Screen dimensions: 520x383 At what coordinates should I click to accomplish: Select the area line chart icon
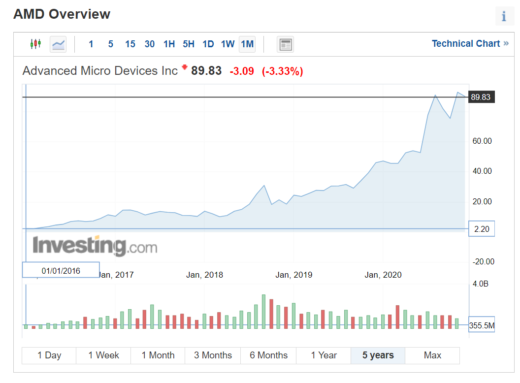(58, 44)
